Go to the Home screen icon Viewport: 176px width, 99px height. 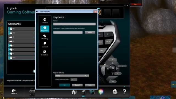(74, 92)
